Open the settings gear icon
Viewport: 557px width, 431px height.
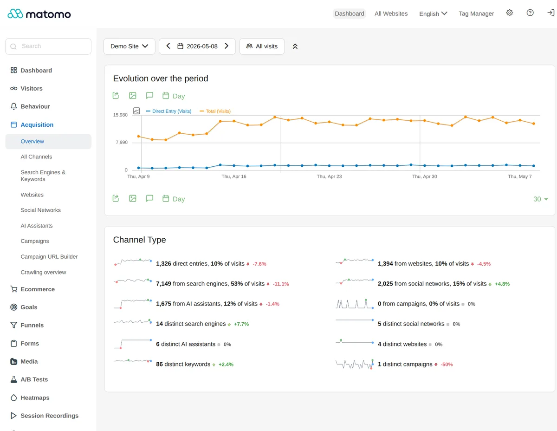(x=510, y=13)
